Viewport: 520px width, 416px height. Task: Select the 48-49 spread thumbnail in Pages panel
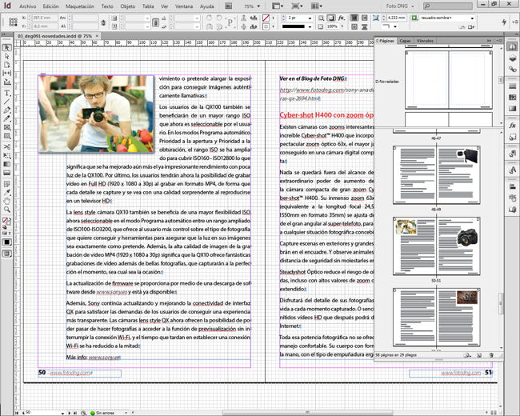click(x=437, y=175)
